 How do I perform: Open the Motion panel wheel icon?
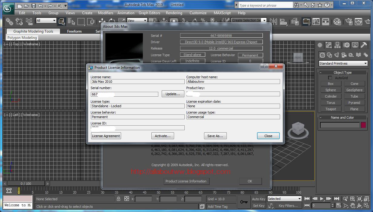point(346,45)
